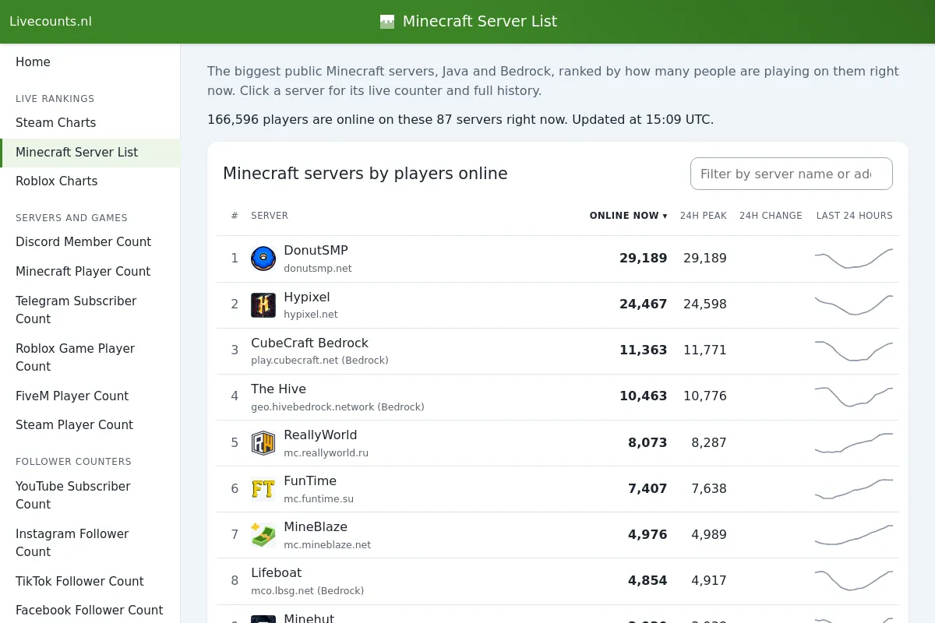Click Hypixel 24-hour sparkline chart

pyautogui.click(x=854, y=304)
